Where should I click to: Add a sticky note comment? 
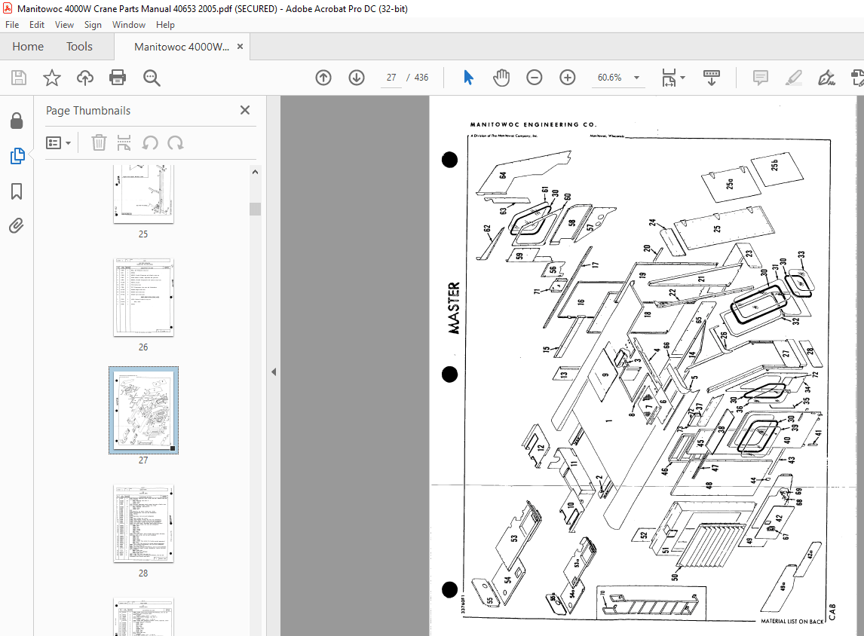coord(760,77)
